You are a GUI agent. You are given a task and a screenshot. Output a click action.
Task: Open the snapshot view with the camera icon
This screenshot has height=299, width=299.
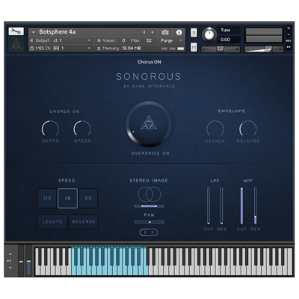pos(165,32)
